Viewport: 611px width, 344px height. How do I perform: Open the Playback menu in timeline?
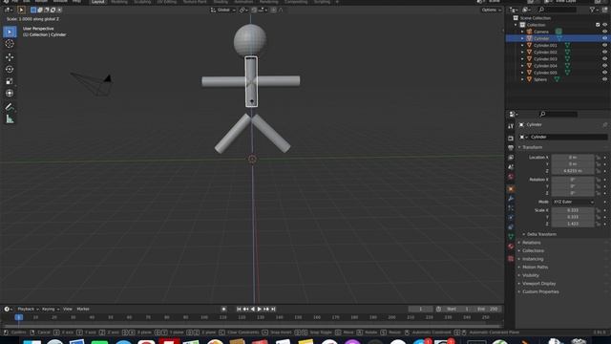(28, 309)
